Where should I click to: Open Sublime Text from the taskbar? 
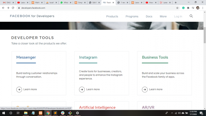pos(55,113)
